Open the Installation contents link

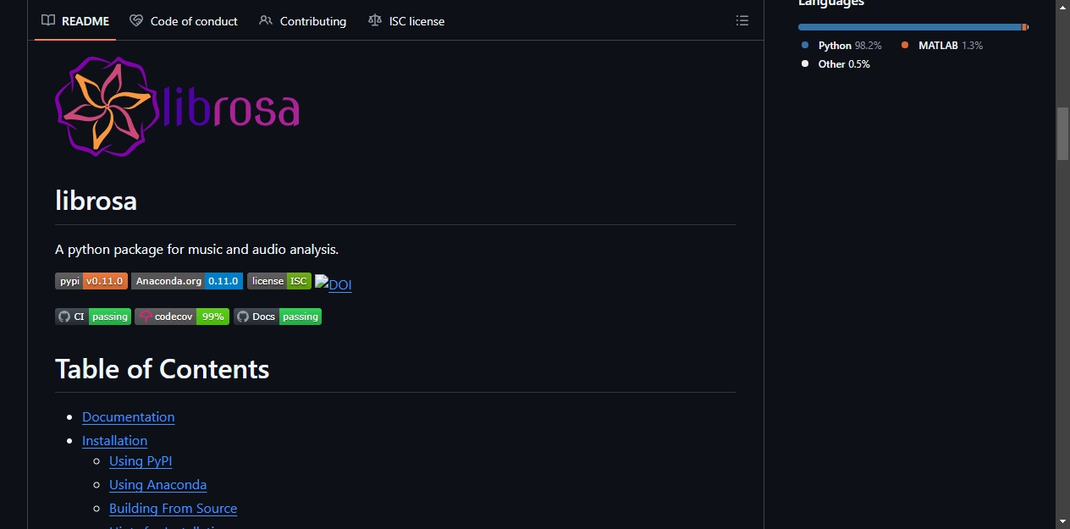coord(115,441)
